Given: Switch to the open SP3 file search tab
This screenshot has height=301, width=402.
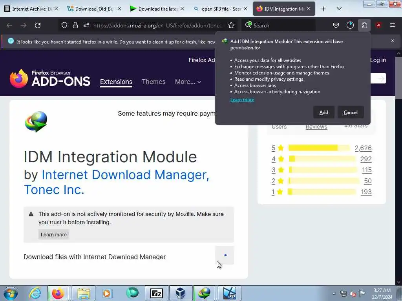Looking at the screenshot, I should coord(221,9).
